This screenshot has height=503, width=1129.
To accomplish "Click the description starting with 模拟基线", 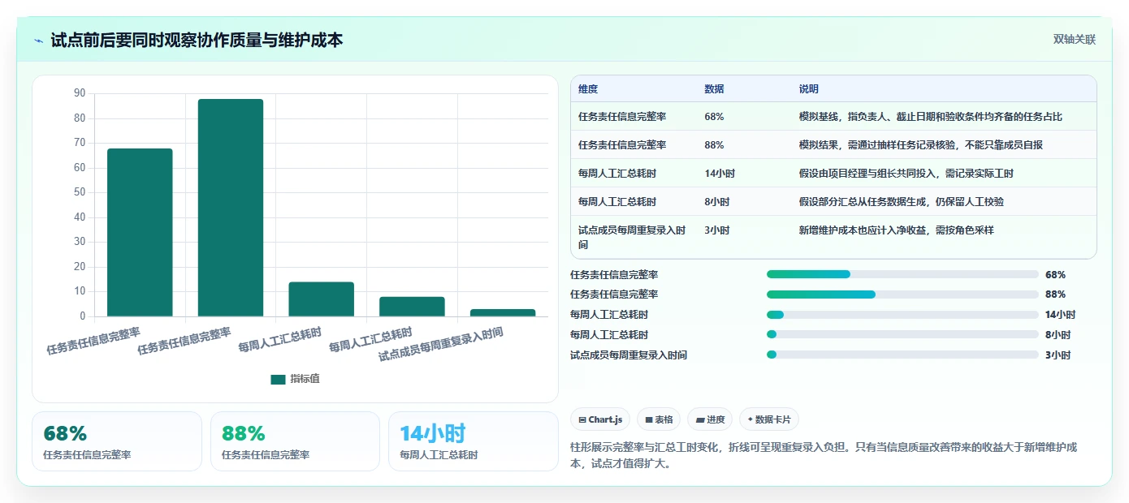I will 931,117.
